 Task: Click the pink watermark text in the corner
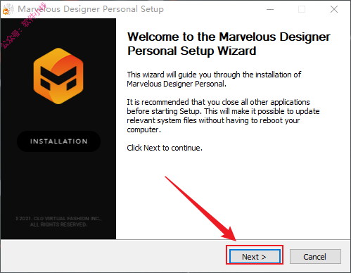coord(23,26)
